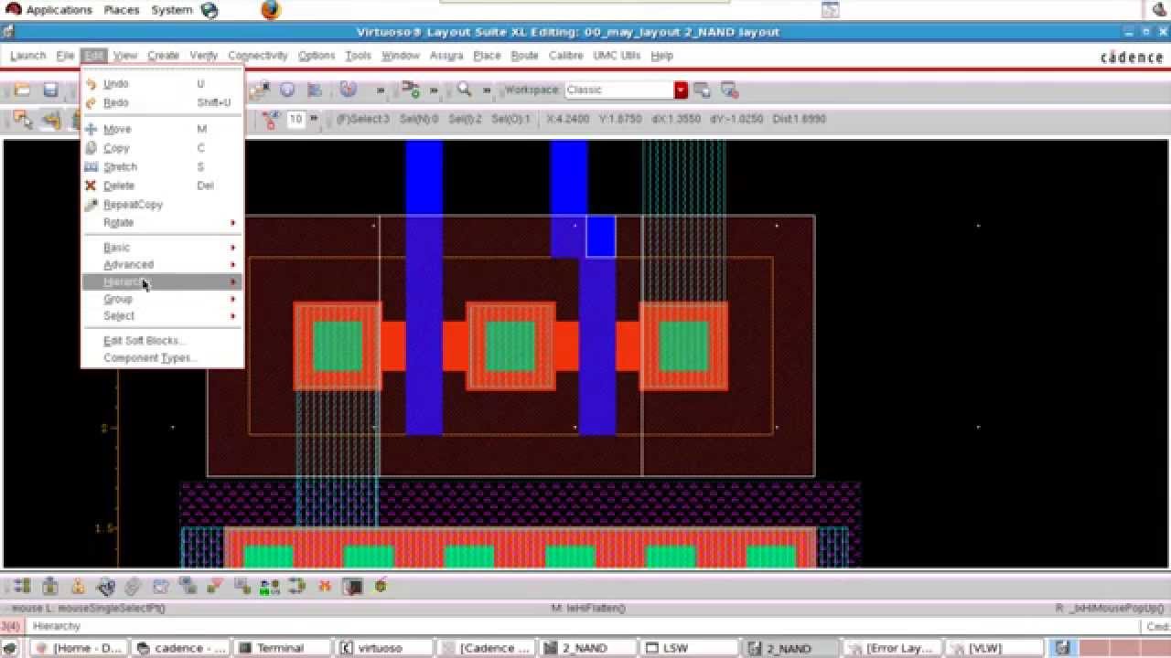Click the circular blue icon in top toolbar

click(287, 90)
